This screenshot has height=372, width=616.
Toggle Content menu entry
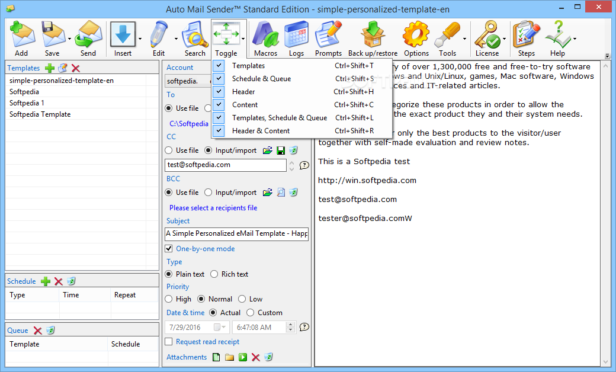coord(301,105)
